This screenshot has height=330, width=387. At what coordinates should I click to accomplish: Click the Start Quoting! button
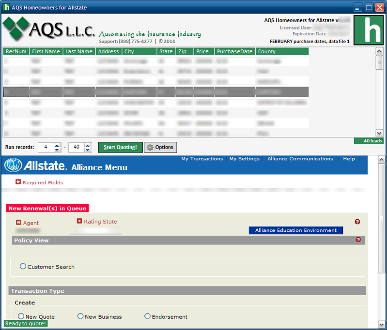121,147
